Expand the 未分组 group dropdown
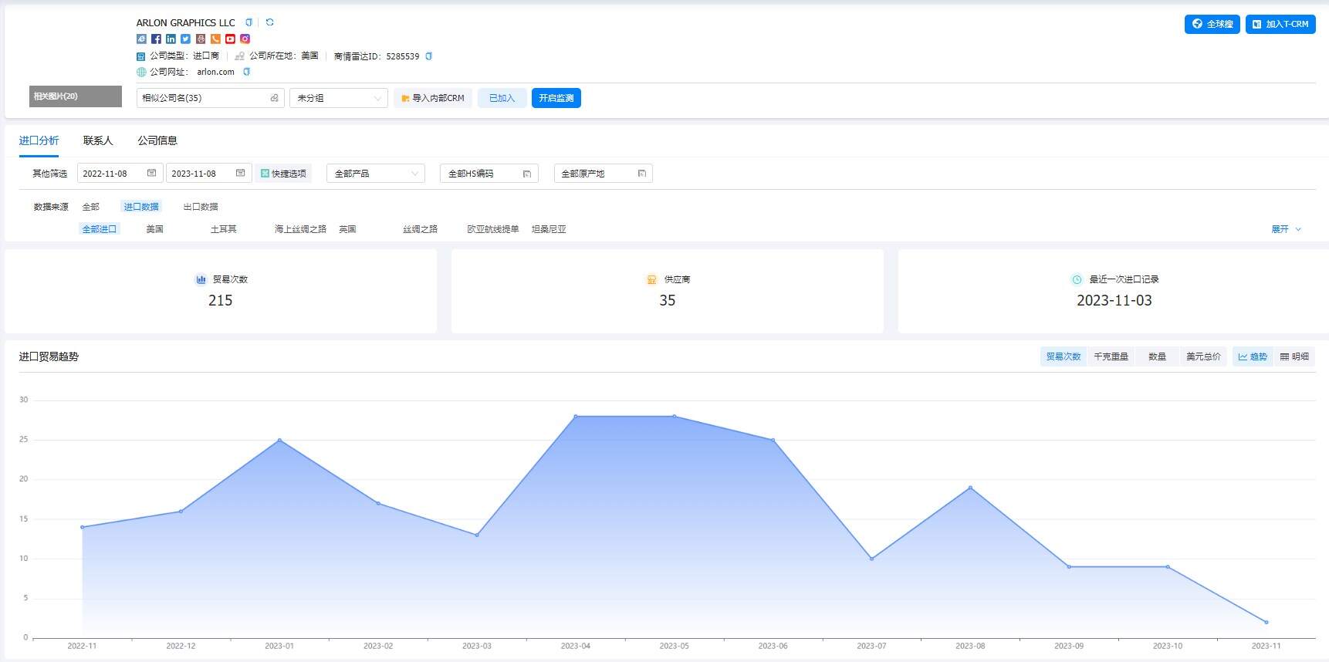This screenshot has width=1329, height=662. tap(339, 98)
